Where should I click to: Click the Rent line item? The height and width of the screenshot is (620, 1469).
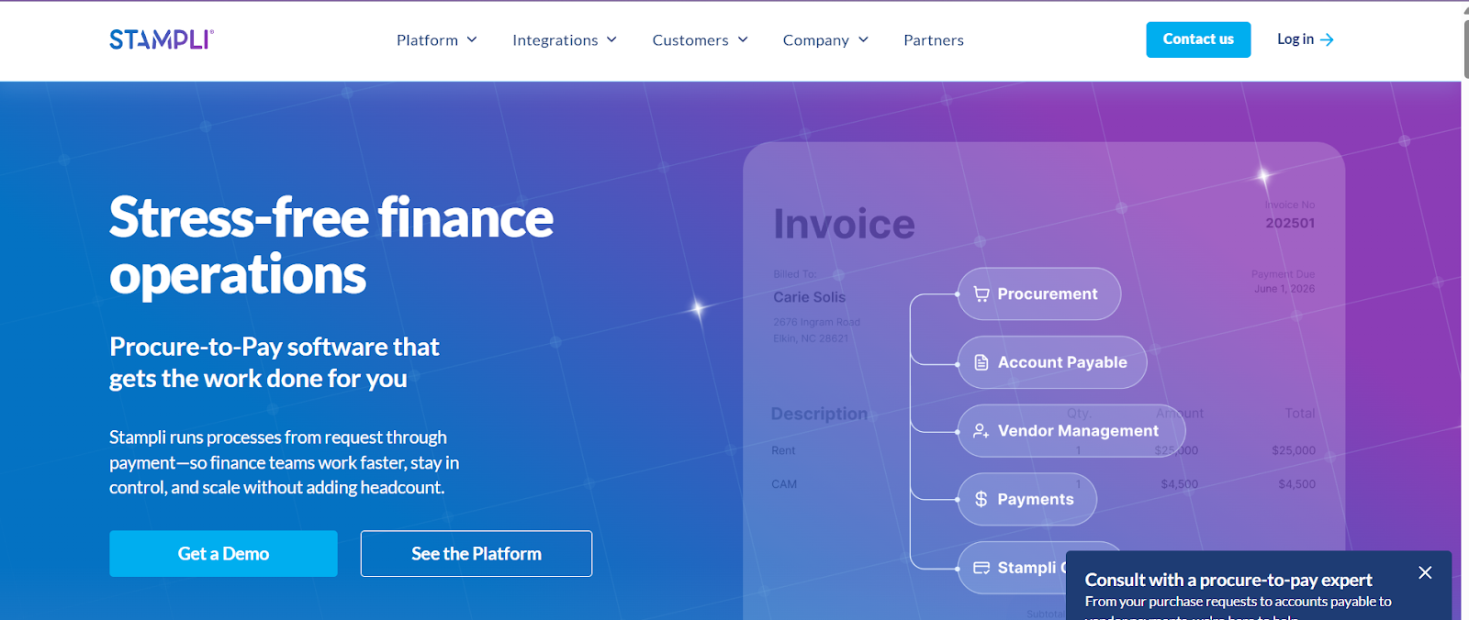coord(783,450)
